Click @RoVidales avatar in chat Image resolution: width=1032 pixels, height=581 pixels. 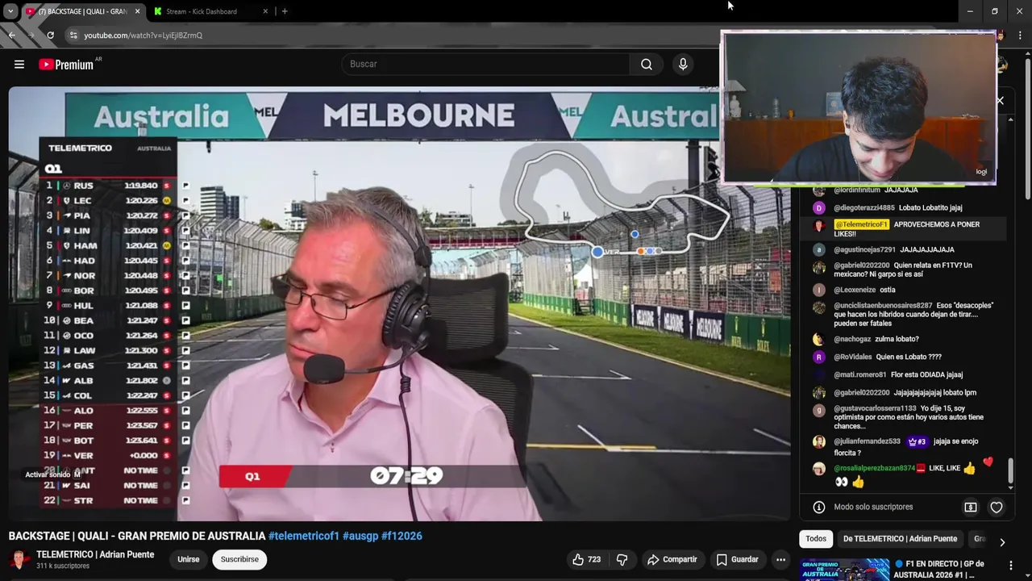click(x=819, y=357)
